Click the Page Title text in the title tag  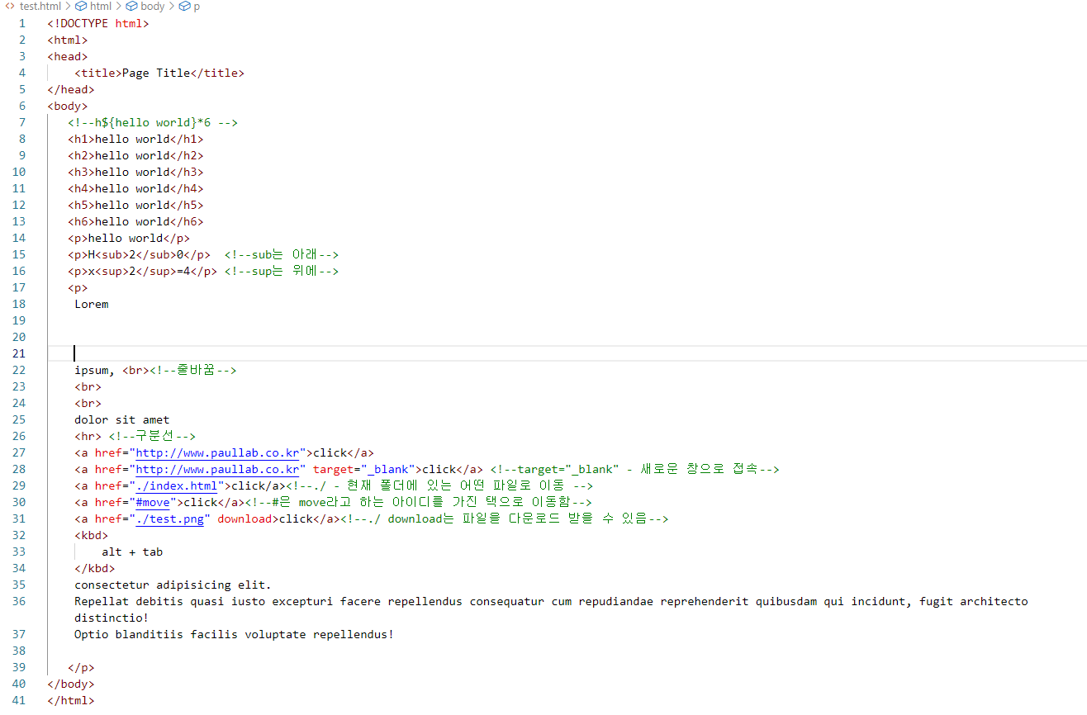156,73
